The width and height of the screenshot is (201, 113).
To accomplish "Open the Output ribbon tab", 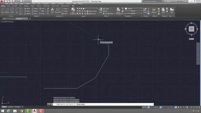I will pyautogui.click(x=32, y=6).
